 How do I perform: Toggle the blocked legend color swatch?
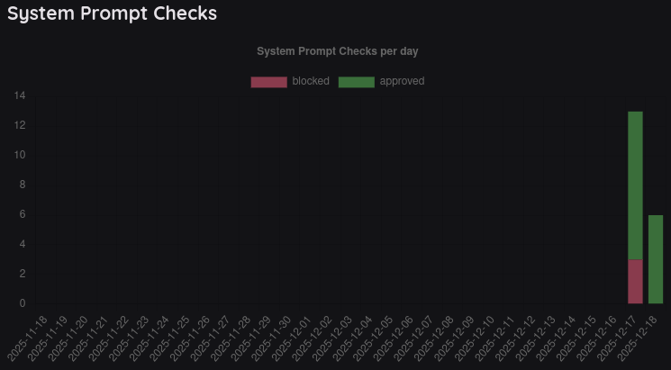click(x=268, y=82)
